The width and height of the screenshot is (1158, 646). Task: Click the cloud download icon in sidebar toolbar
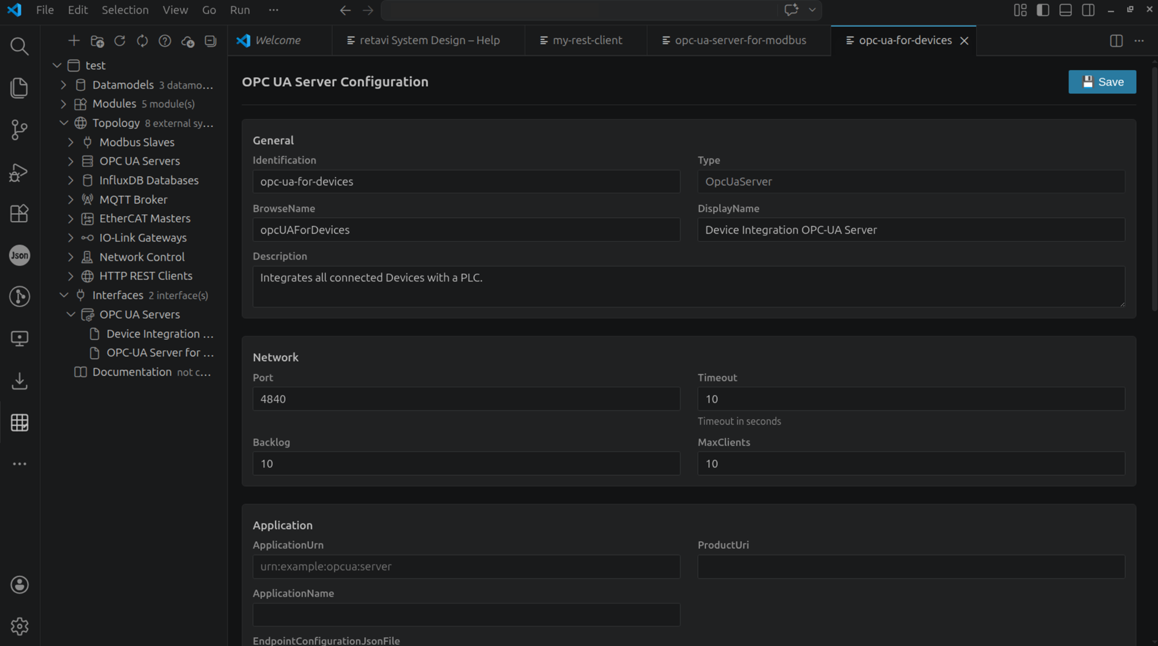click(188, 41)
